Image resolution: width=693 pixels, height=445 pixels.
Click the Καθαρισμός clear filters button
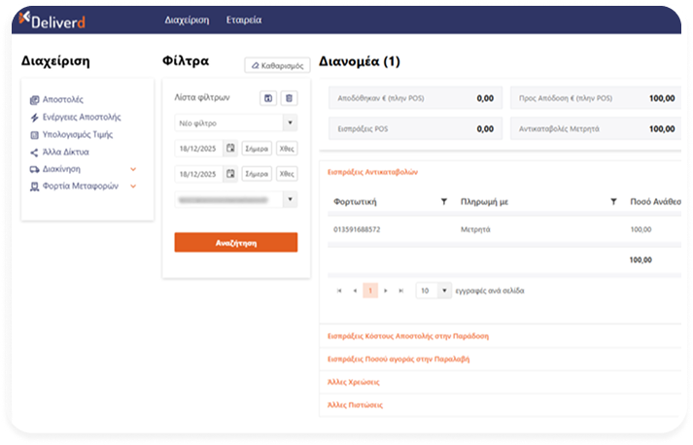pos(277,66)
